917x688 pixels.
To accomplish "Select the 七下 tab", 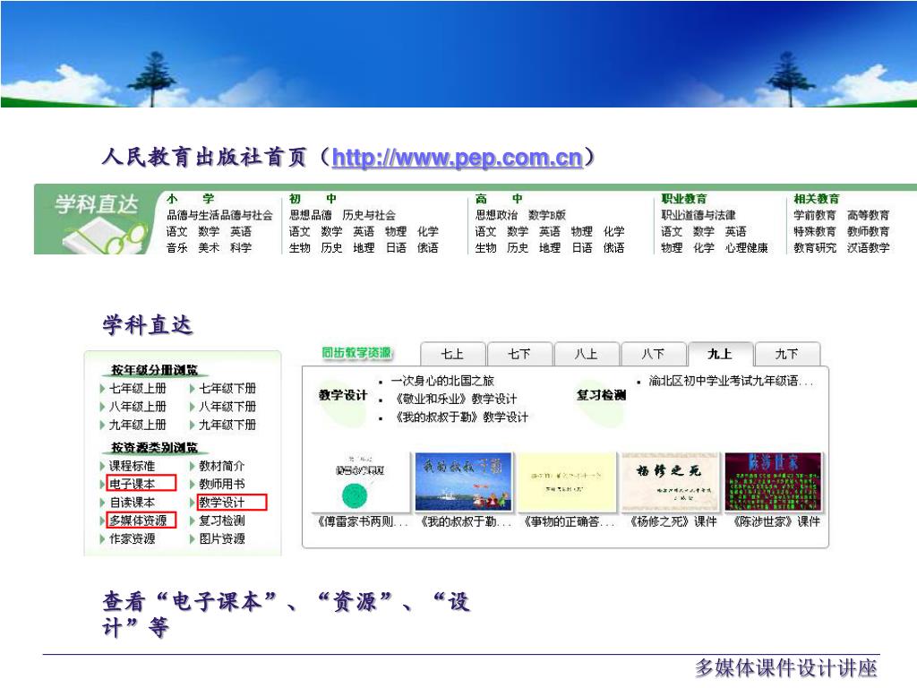I will [519, 354].
